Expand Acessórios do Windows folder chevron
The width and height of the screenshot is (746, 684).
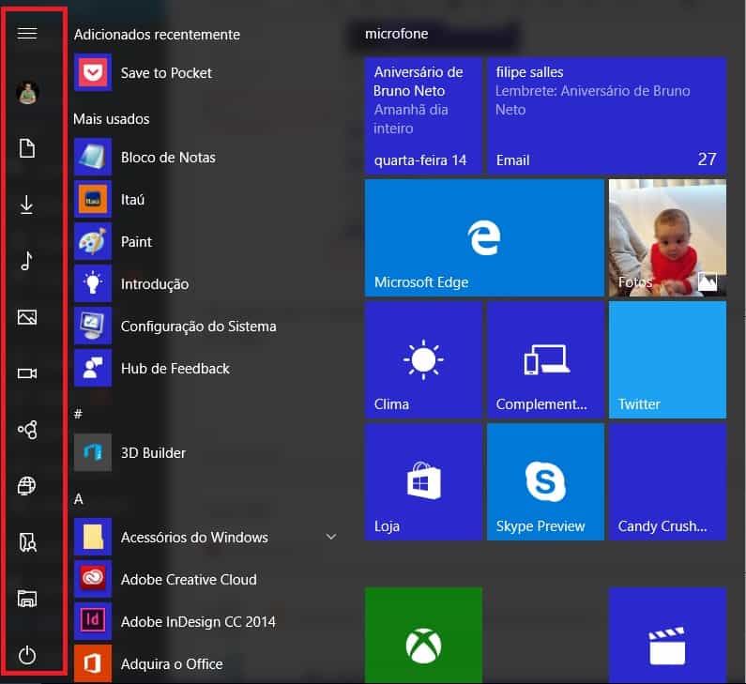(331, 537)
